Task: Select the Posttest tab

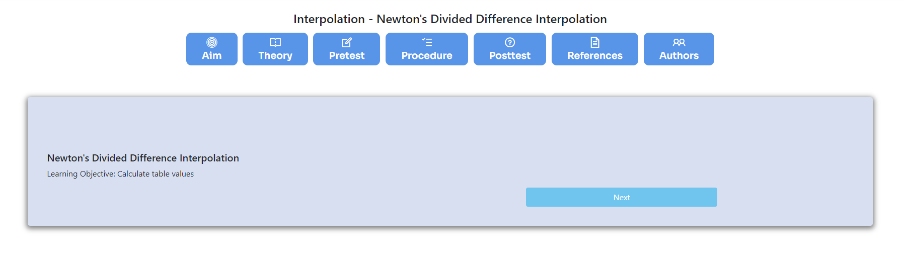Action: 510,55
